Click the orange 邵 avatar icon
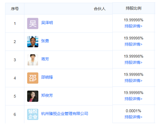Viewport: 158px width, 125px height. 33,78
